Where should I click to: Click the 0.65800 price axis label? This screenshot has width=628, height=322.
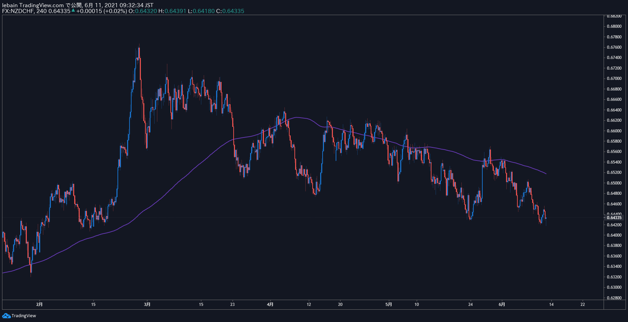pos(614,141)
